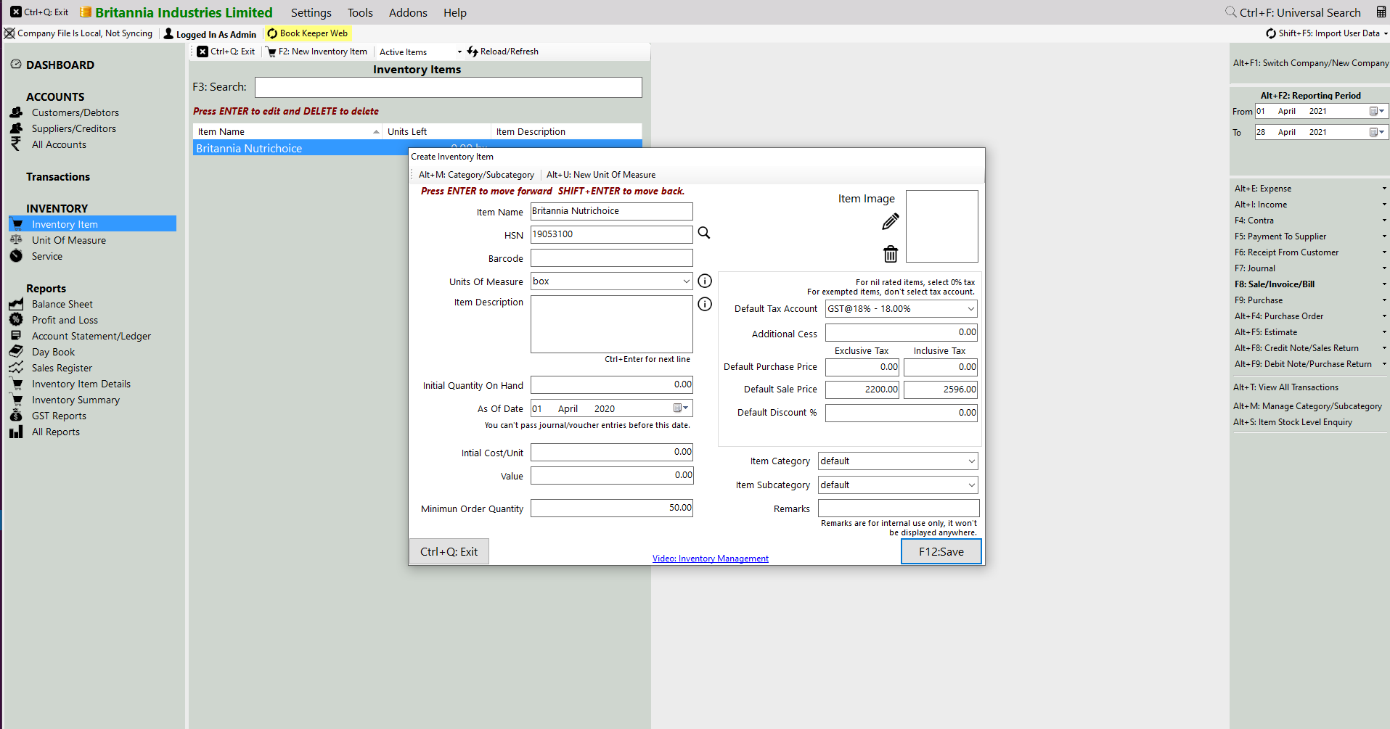Click Exclusive Tax Default Sale Price field
The height and width of the screenshot is (729, 1390).
pyautogui.click(x=862, y=390)
